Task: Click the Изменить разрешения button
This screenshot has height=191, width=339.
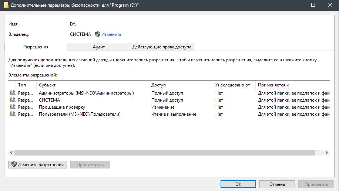Action: pos(38,165)
